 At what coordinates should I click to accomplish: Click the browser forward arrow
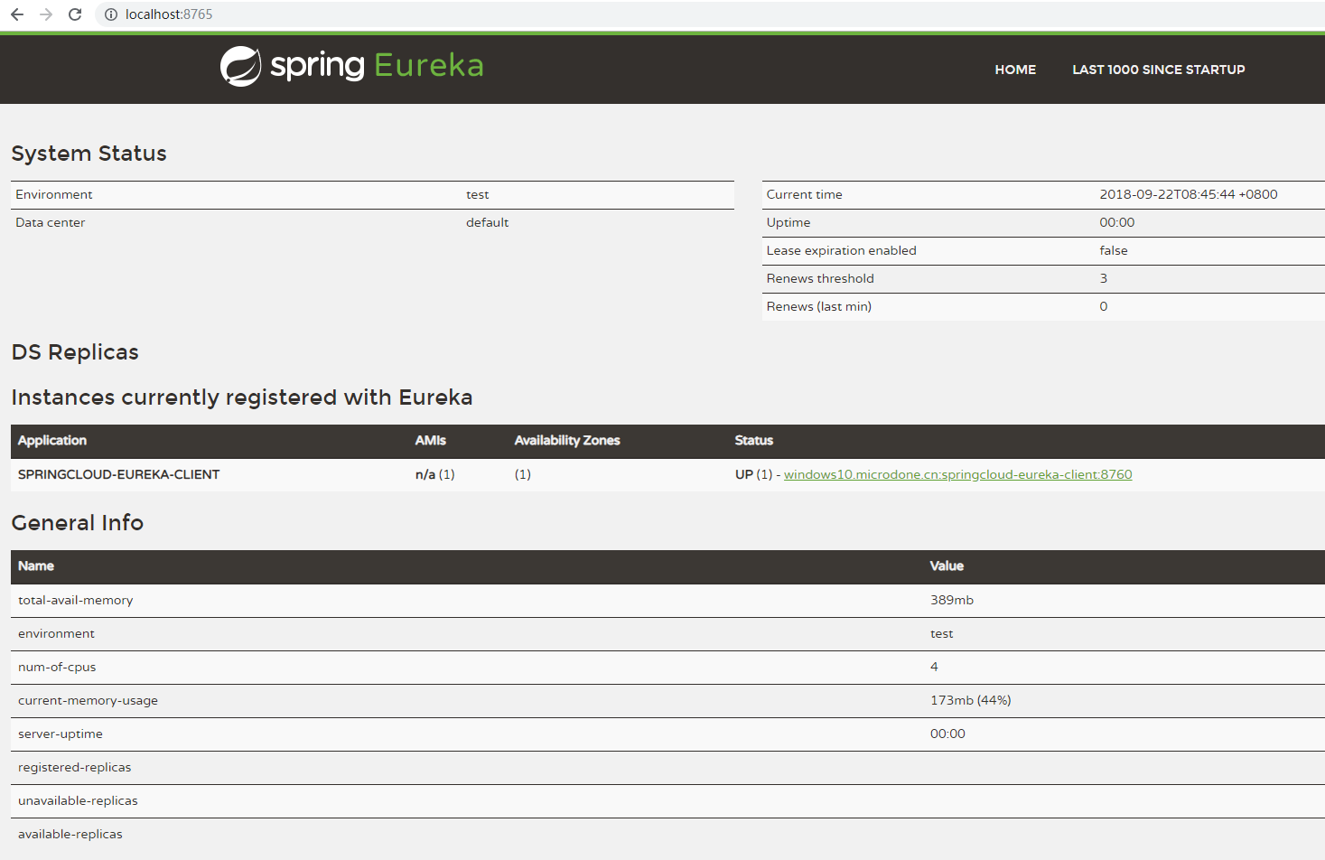[46, 14]
